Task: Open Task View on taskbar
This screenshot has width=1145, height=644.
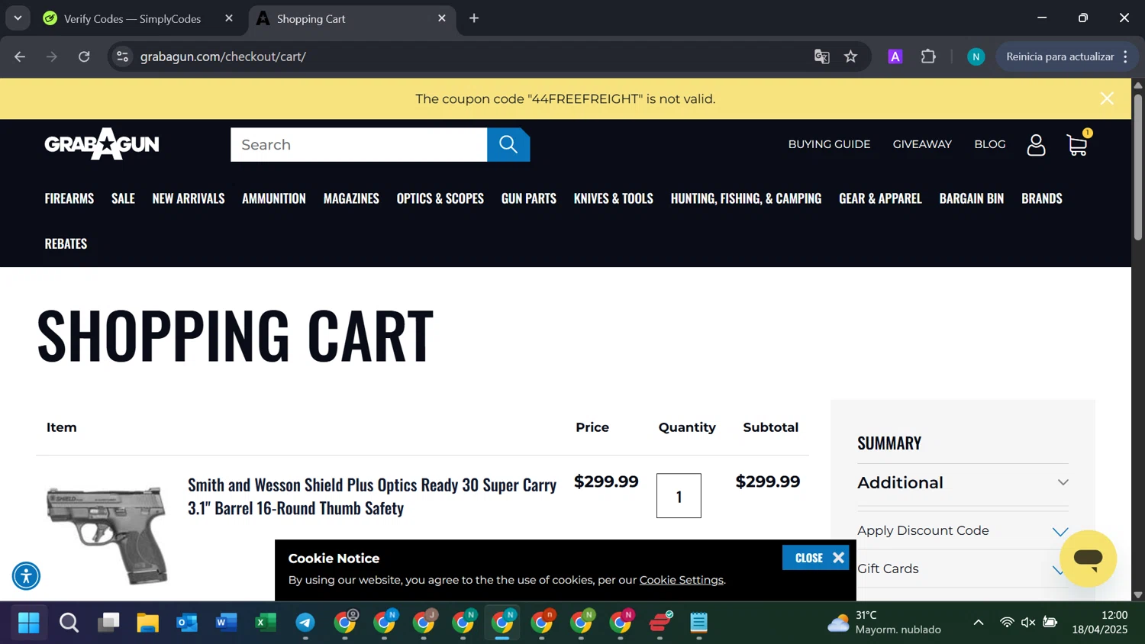Action: click(x=108, y=623)
